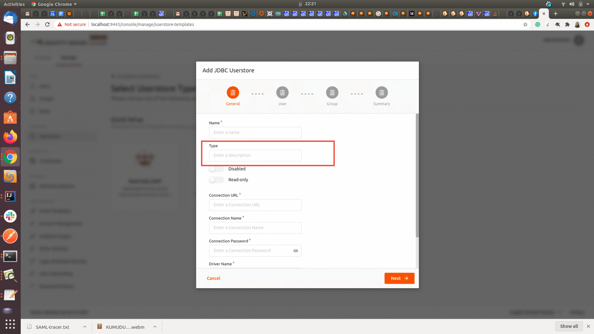Toggle the Disabled switch

click(216, 169)
